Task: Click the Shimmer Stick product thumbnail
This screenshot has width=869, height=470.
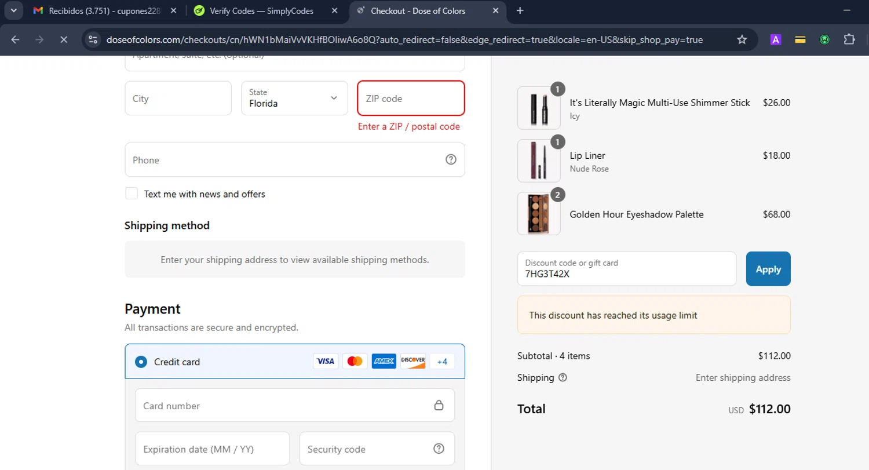Action: coord(539,108)
